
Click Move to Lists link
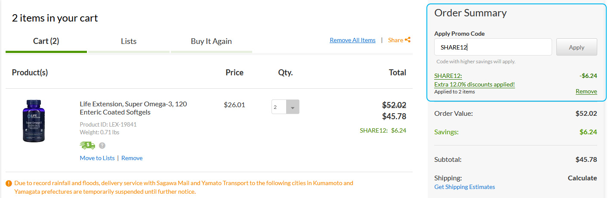97,158
